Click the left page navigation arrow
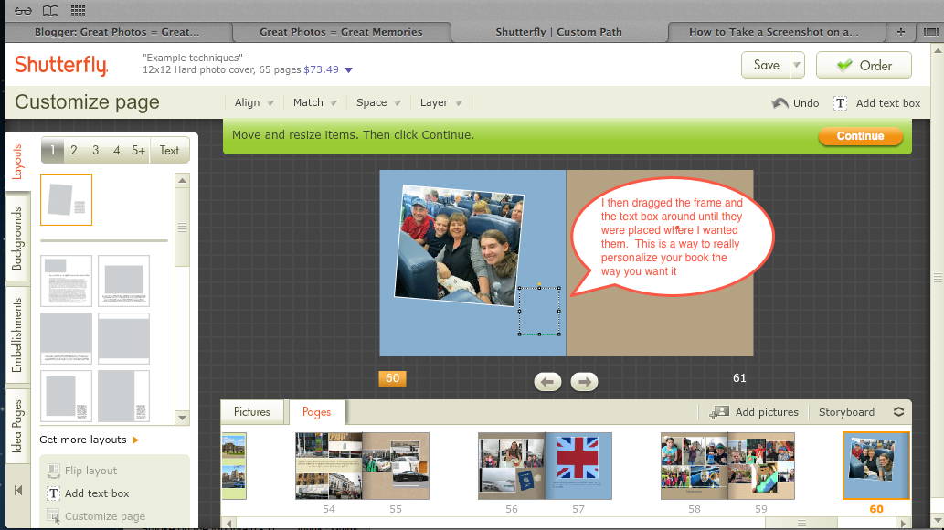 (547, 381)
